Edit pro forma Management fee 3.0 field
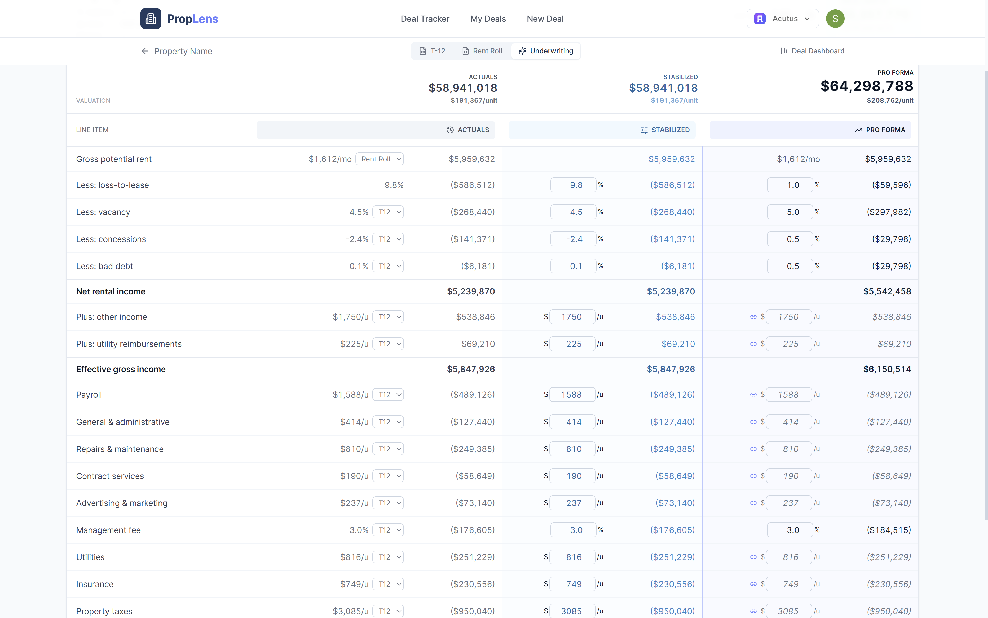Image resolution: width=988 pixels, height=618 pixels. pyautogui.click(x=790, y=530)
